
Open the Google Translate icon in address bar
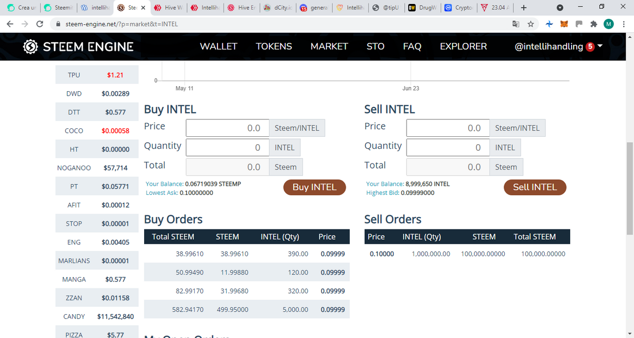(x=516, y=24)
